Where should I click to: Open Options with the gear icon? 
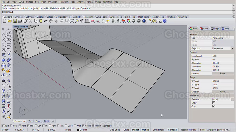point(154,21)
